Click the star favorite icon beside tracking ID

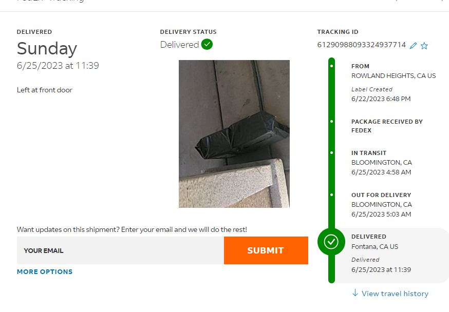point(424,46)
